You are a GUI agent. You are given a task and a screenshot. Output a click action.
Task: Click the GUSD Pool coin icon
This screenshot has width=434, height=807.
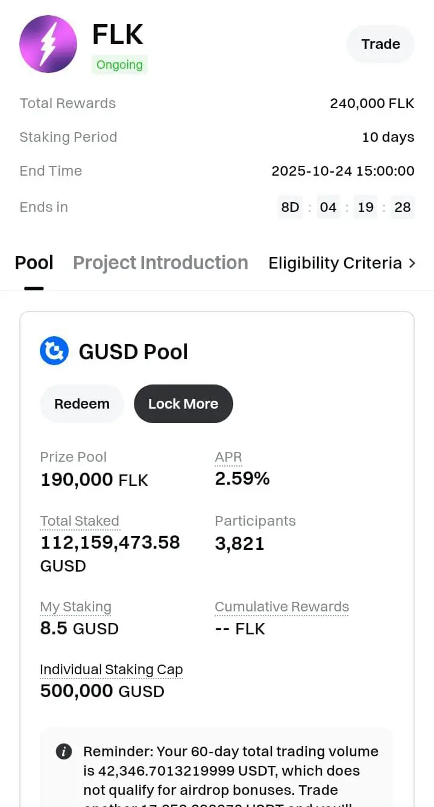click(x=54, y=351)
